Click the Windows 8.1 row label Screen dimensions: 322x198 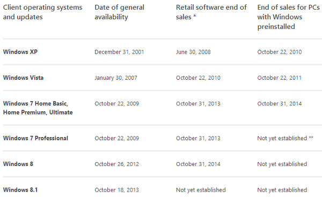(20, 190)
